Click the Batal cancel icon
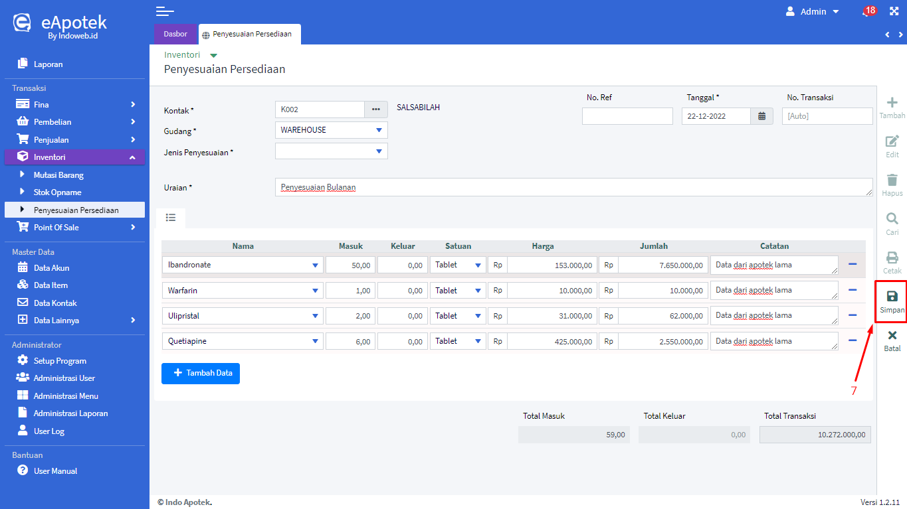 pos(892,336)
